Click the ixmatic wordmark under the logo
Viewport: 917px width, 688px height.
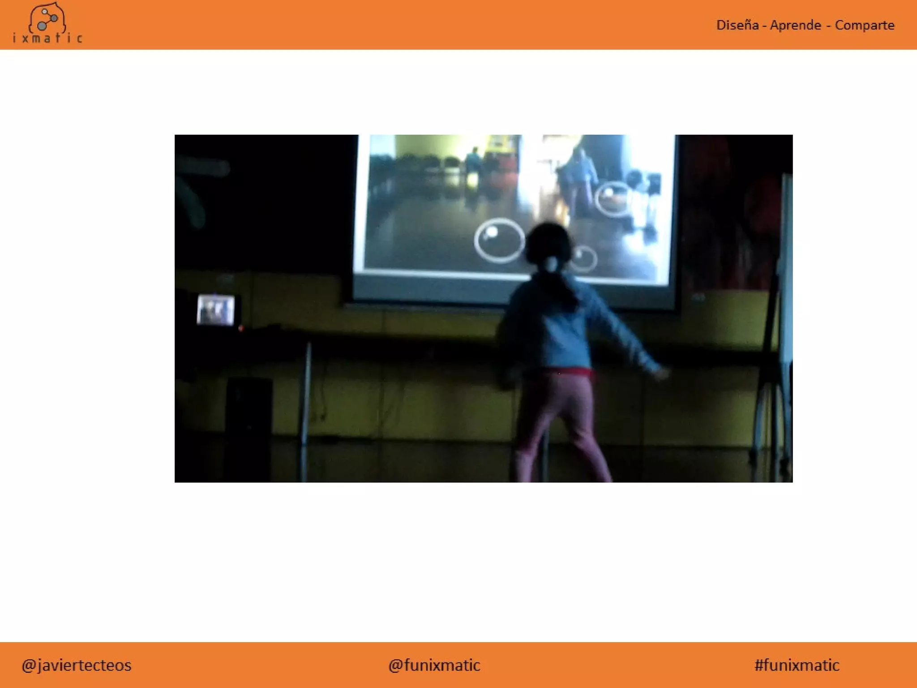(47, 39)
